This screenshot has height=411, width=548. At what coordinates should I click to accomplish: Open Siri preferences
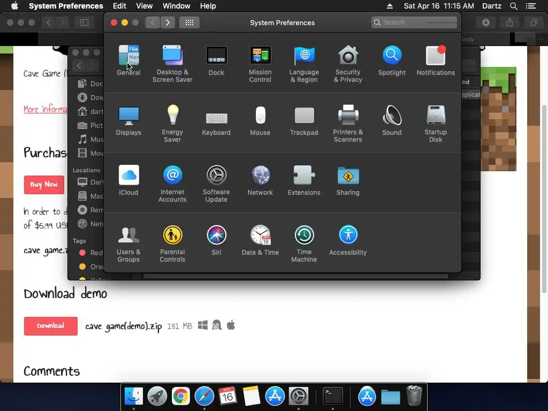216,240
